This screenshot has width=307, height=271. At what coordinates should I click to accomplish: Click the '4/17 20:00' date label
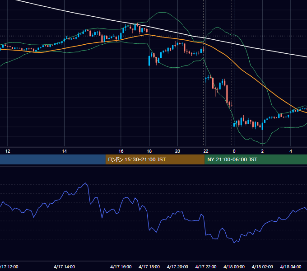pyautogui.click(x=177, y=266)
